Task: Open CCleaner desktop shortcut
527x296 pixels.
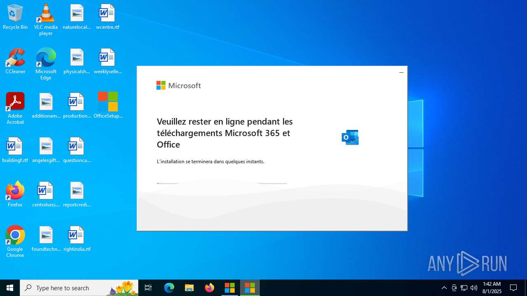Action: point(15,62)
